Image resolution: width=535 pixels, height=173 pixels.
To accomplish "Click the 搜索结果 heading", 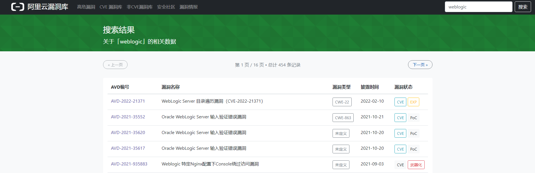I will click(x=119, y=30).
